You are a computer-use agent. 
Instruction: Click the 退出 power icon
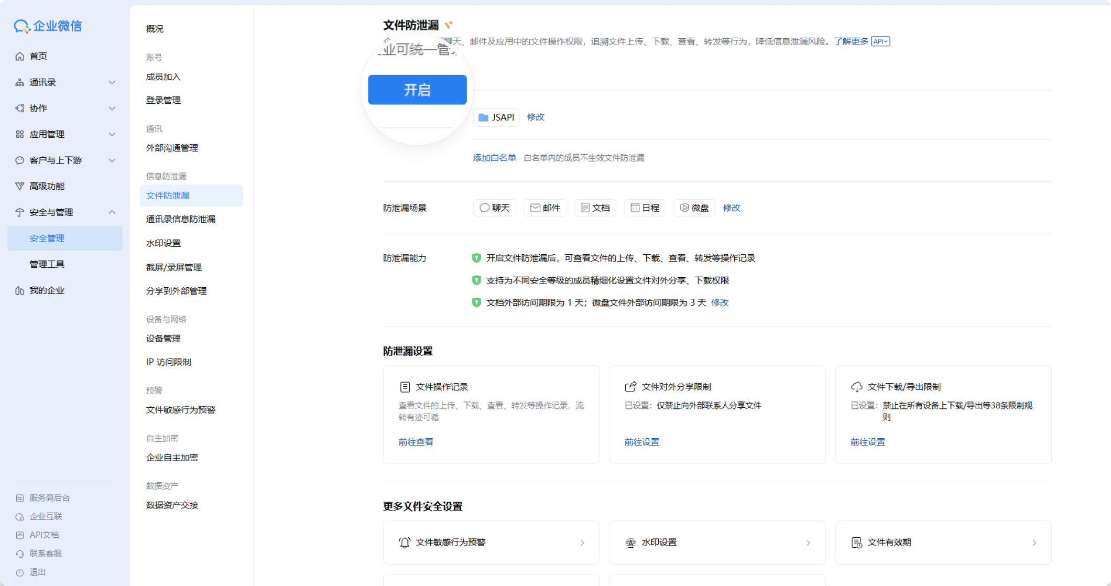20,572
